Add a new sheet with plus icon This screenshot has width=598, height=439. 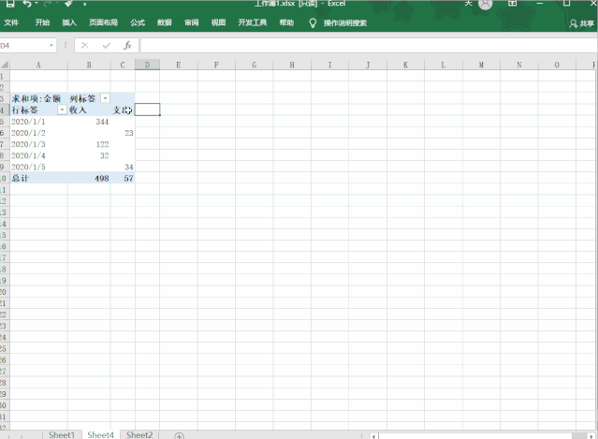pos(180,435)
